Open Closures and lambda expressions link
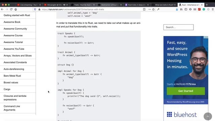This screenshot has height=121, width=215. pyautogui.click(x=15, y=98)
